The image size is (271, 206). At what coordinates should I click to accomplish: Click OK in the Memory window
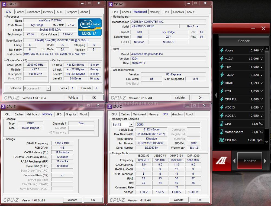pos(93,200)
